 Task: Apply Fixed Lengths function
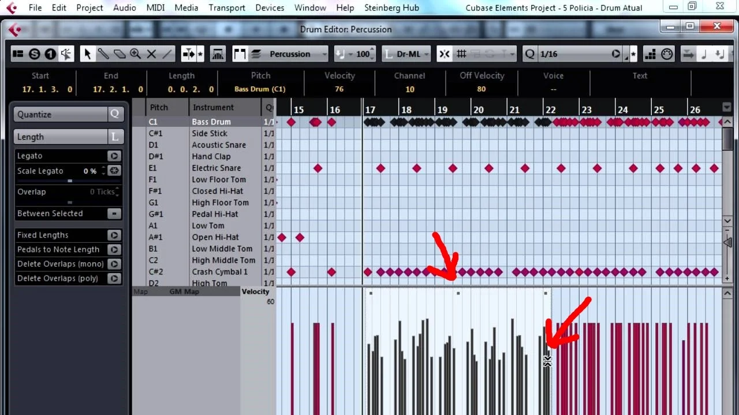pyautogui.click(x=114, y=235)
